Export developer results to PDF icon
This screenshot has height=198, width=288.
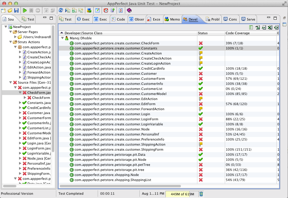point(258,27)
